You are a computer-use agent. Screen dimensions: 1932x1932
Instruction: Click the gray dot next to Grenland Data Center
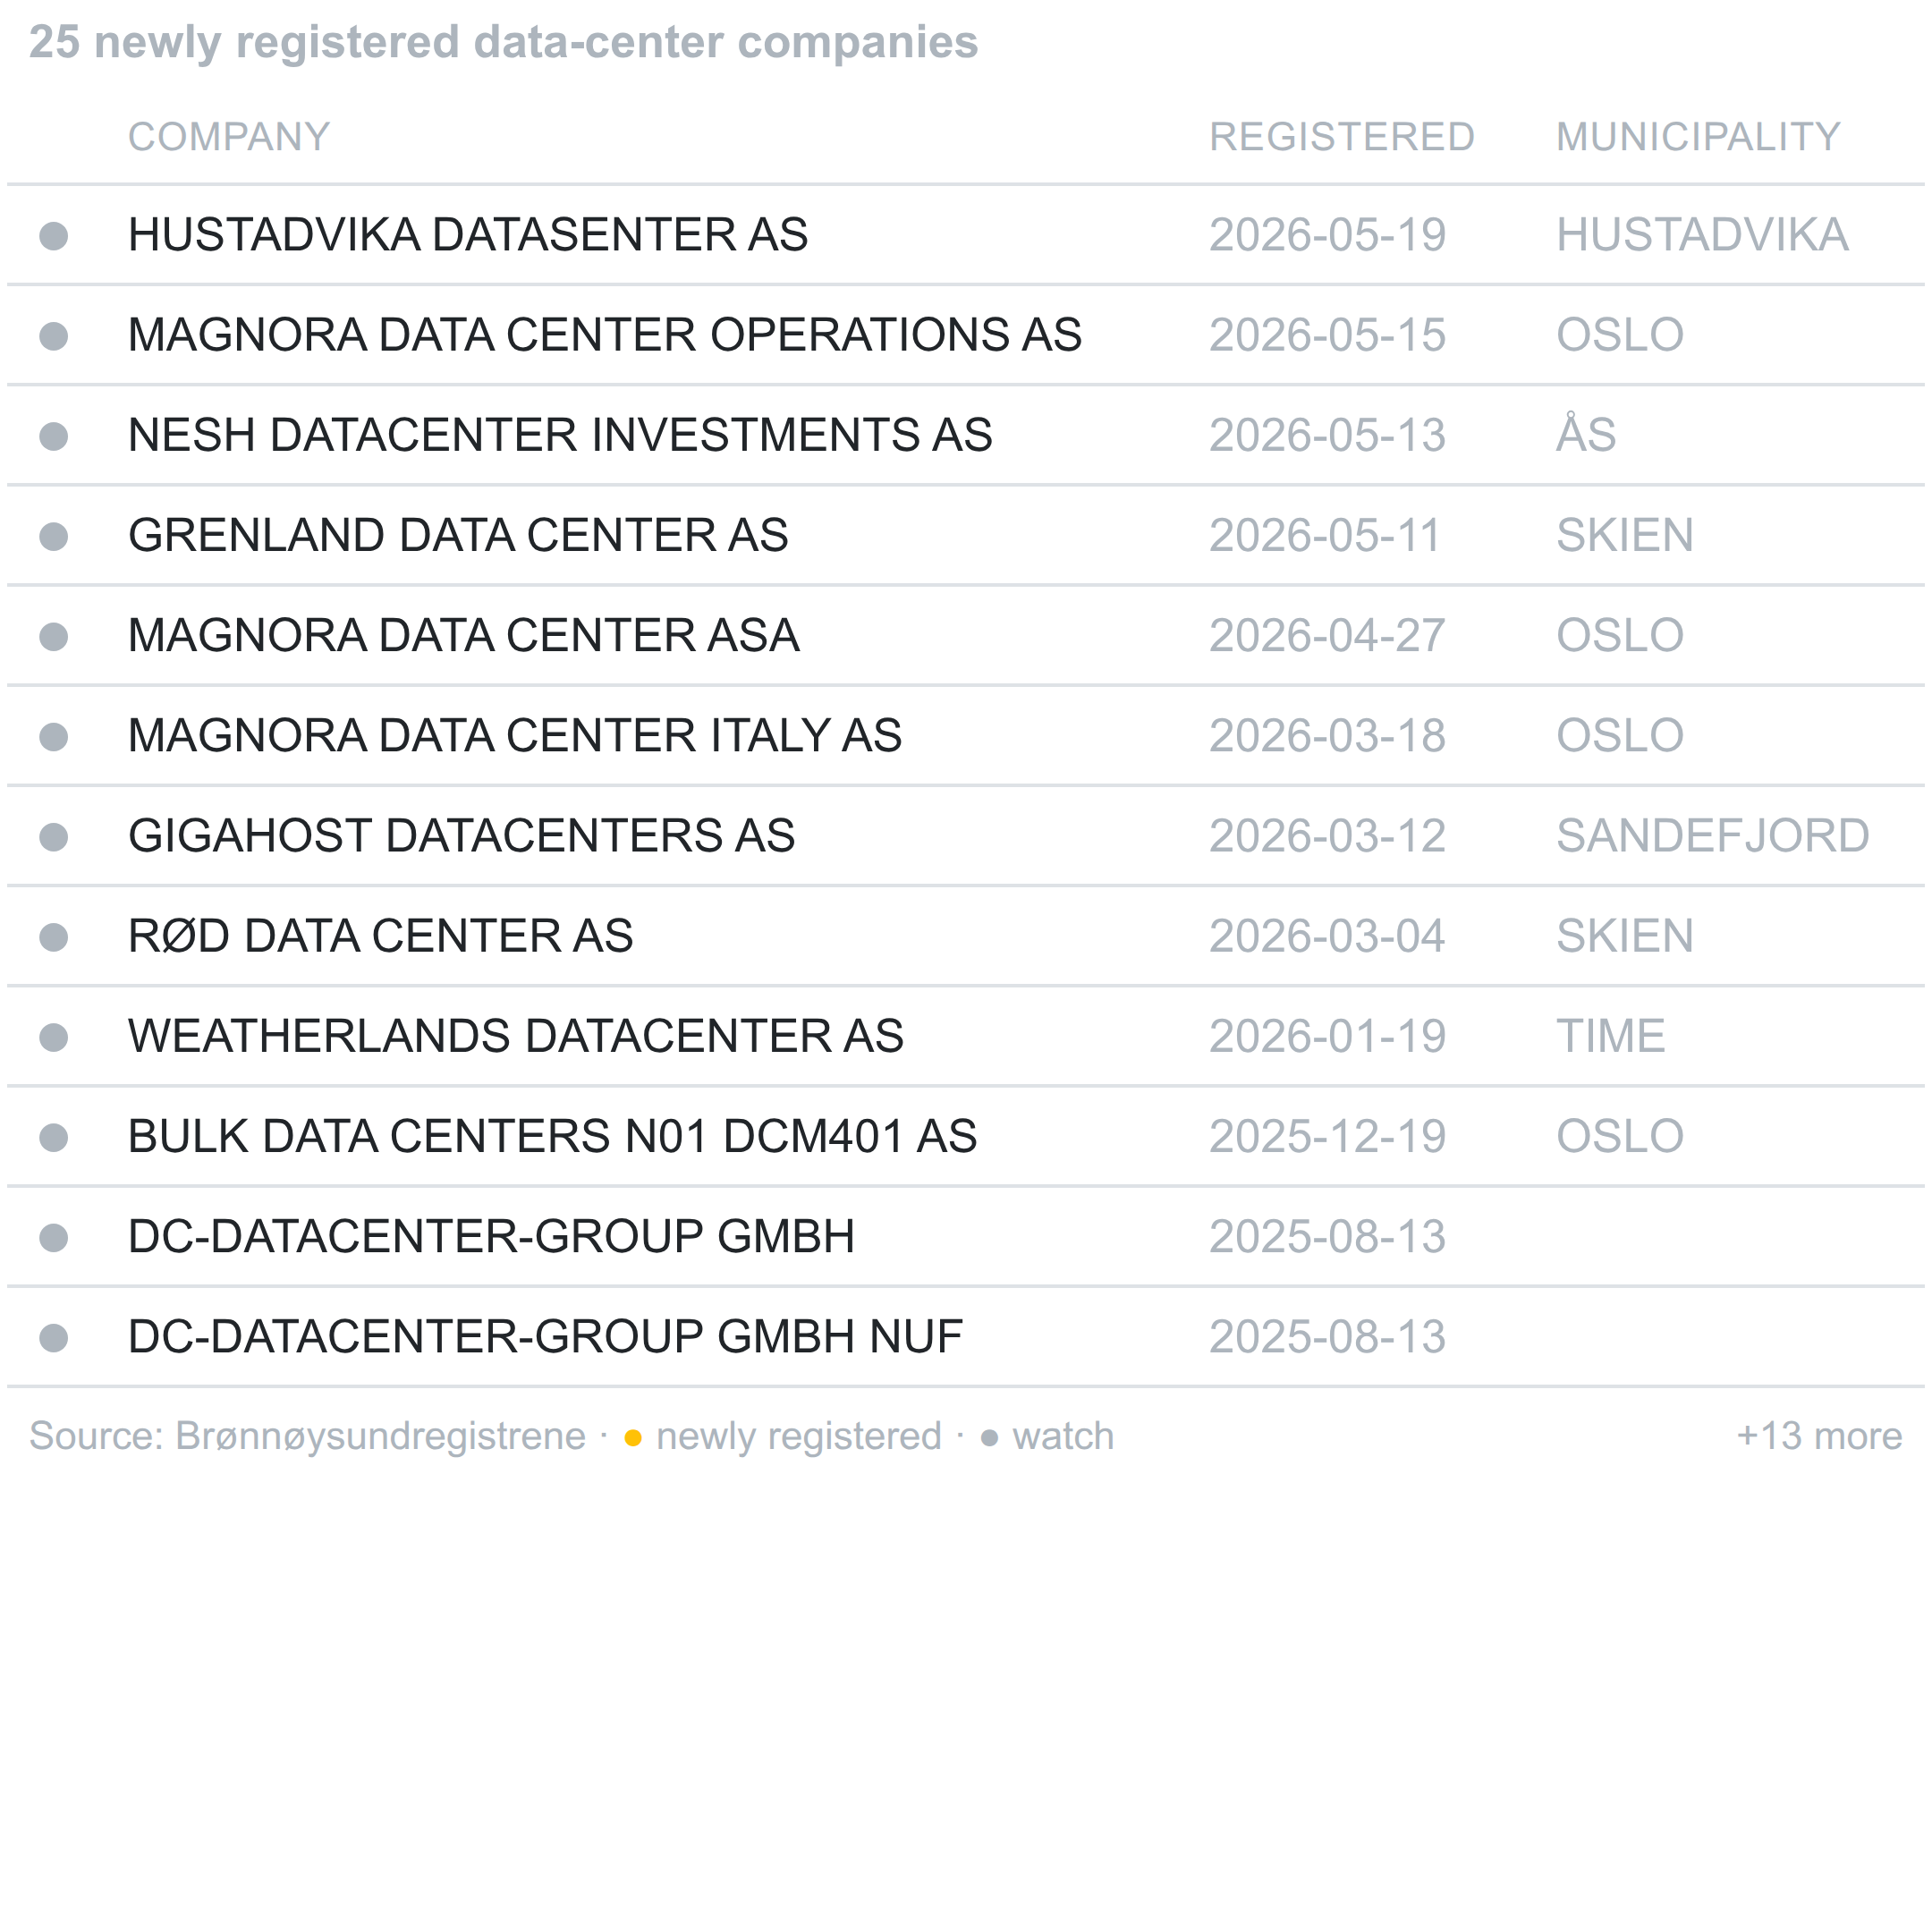tap(53, 536)
